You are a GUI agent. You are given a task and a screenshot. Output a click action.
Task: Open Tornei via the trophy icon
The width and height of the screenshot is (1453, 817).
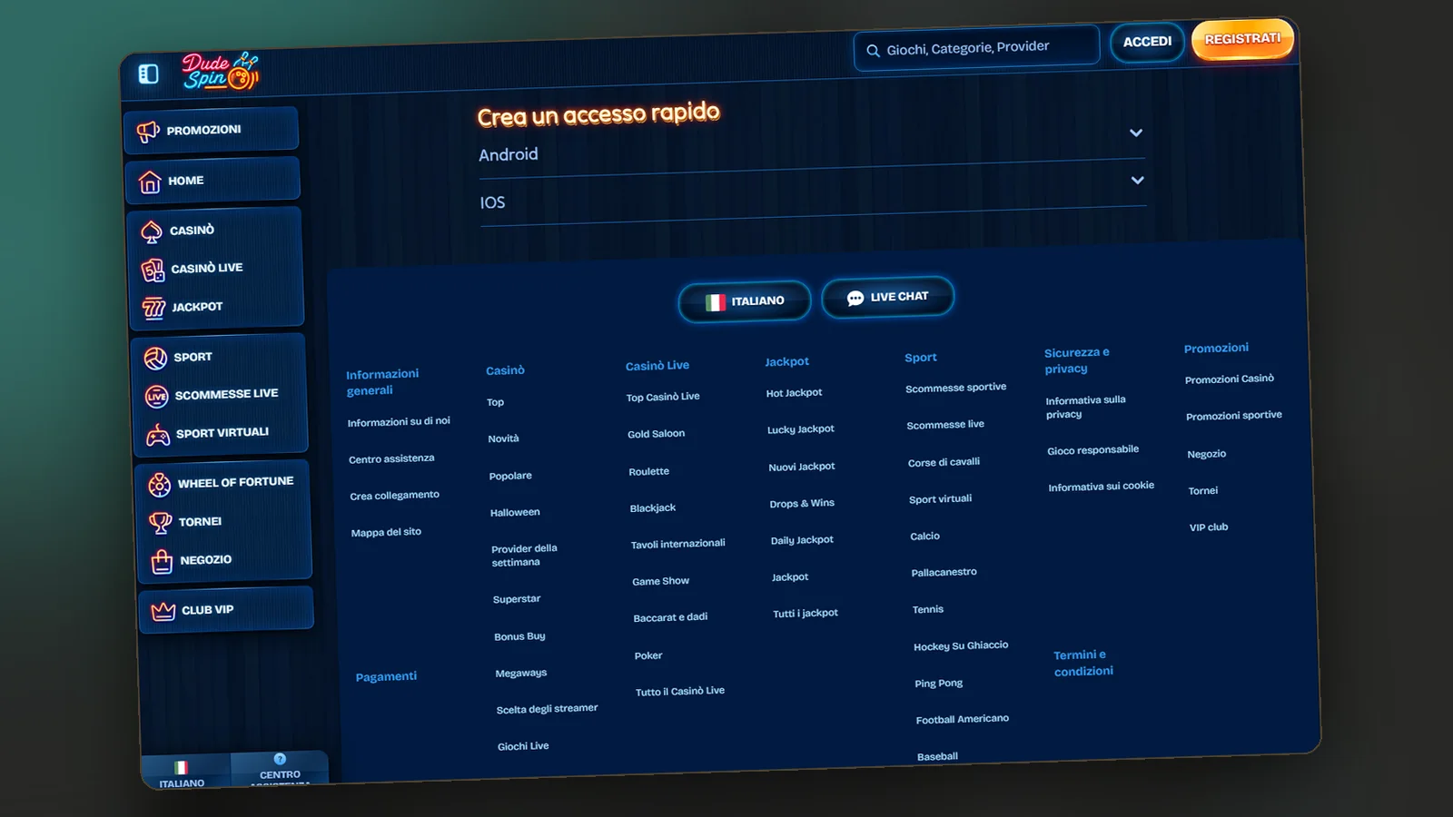tap(160, 523)
